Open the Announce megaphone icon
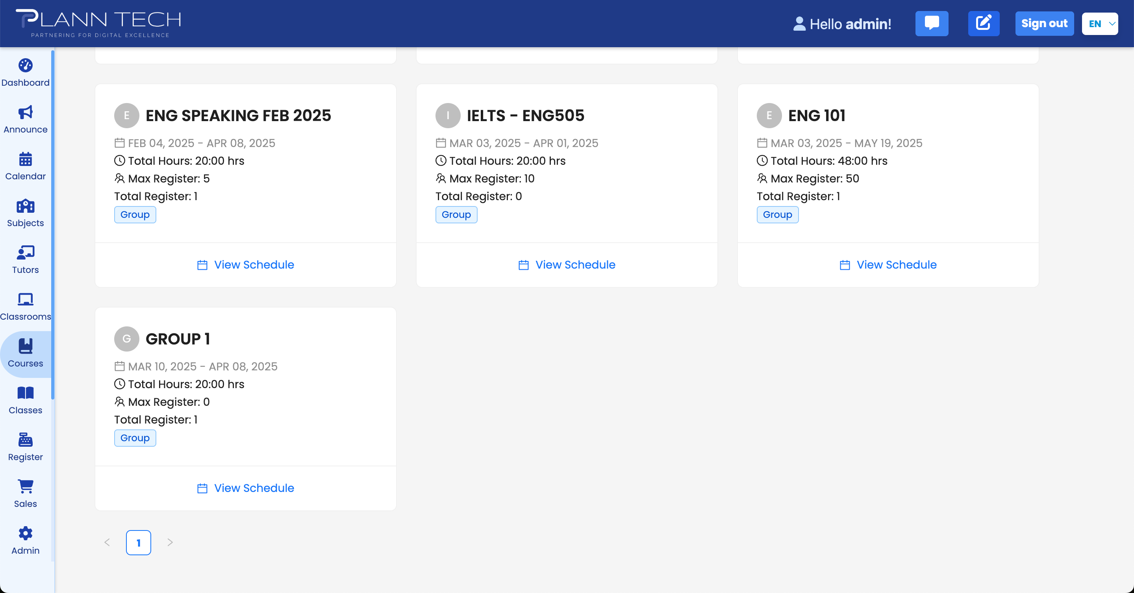This screenshot has height=593, width=1134. coord(25,112)
